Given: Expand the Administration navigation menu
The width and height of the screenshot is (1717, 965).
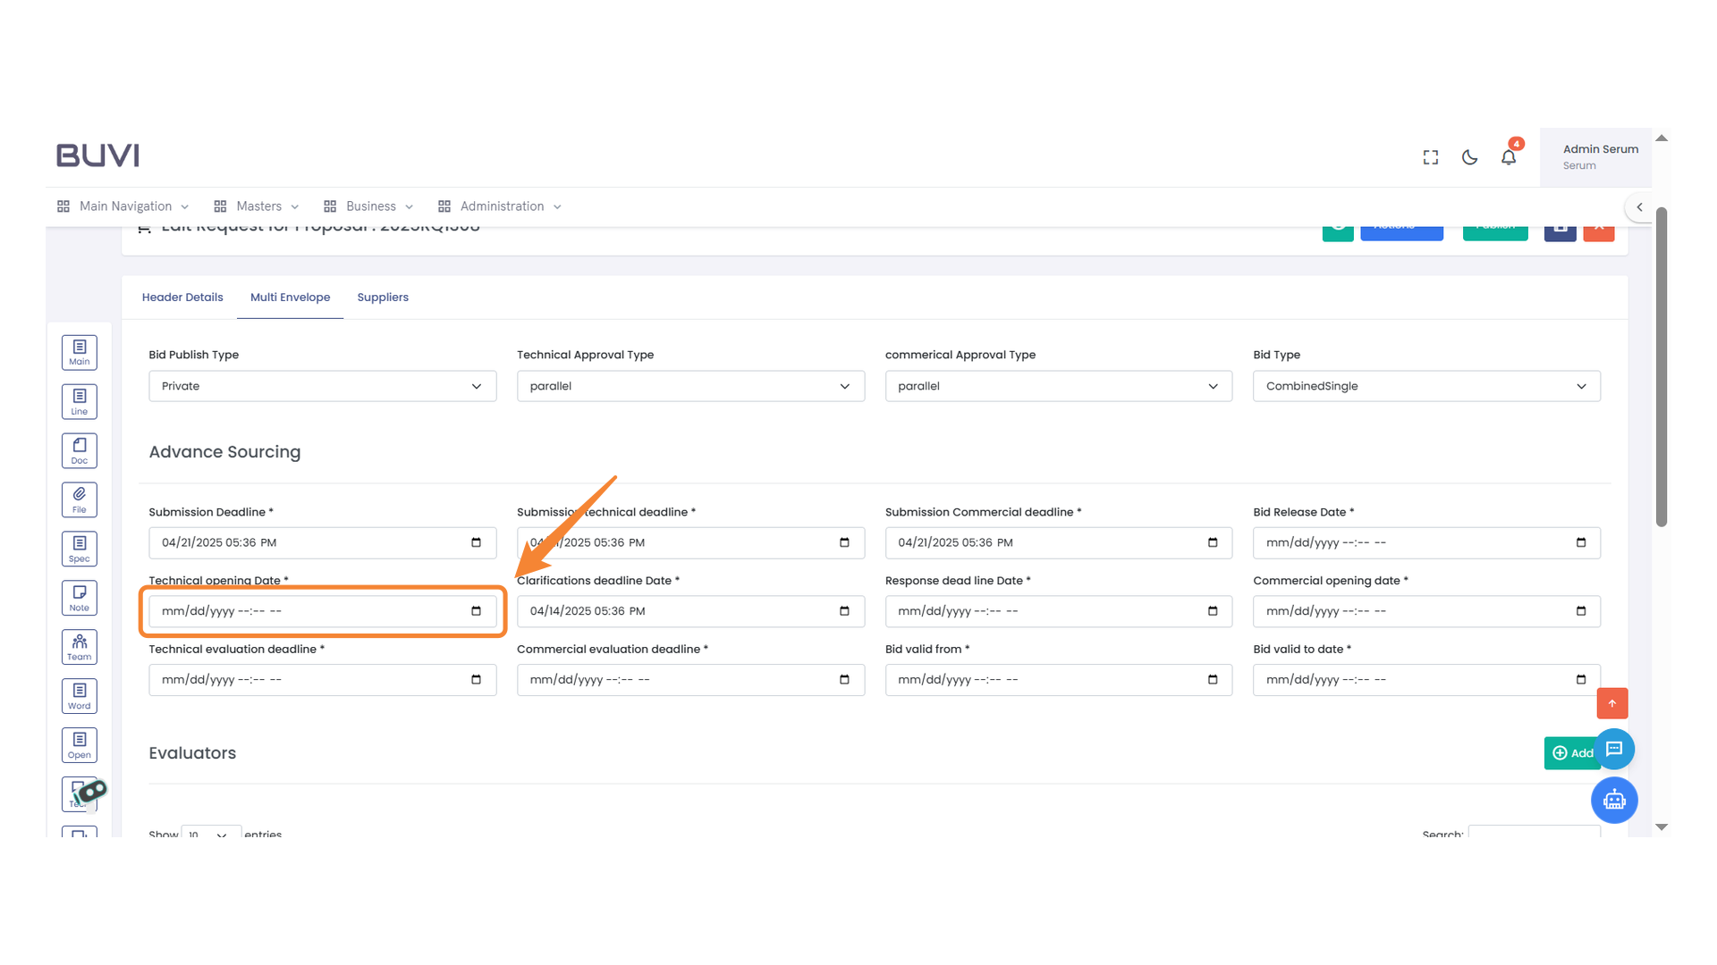Looking at the screenshot, I should (499, 206).
